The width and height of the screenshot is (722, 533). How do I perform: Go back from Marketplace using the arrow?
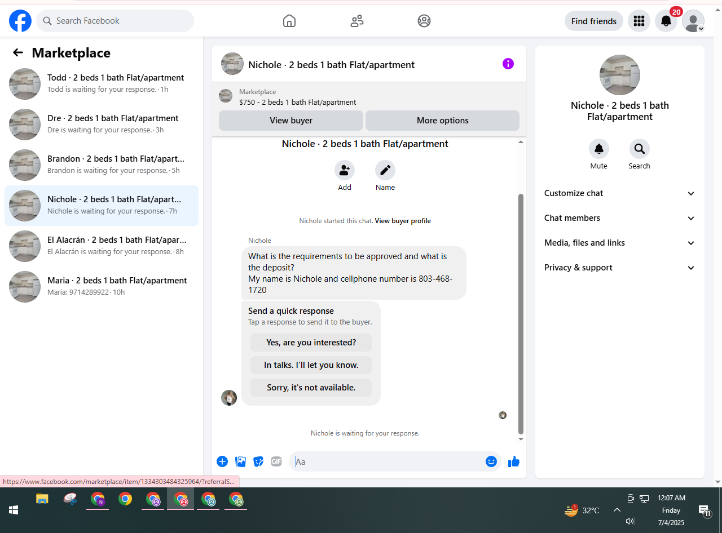[x=18, y=52]
